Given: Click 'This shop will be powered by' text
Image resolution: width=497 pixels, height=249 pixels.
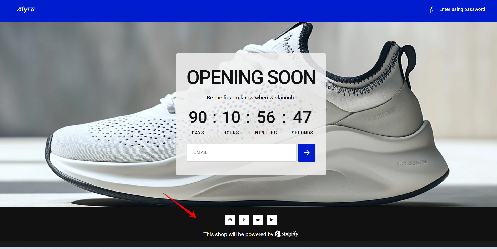Looking at the screenshot, I should click(238, 234).
